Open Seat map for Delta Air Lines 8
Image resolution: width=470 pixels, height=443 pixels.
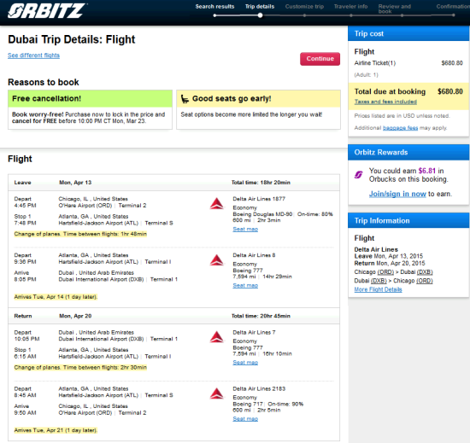[x=245, y=286]
